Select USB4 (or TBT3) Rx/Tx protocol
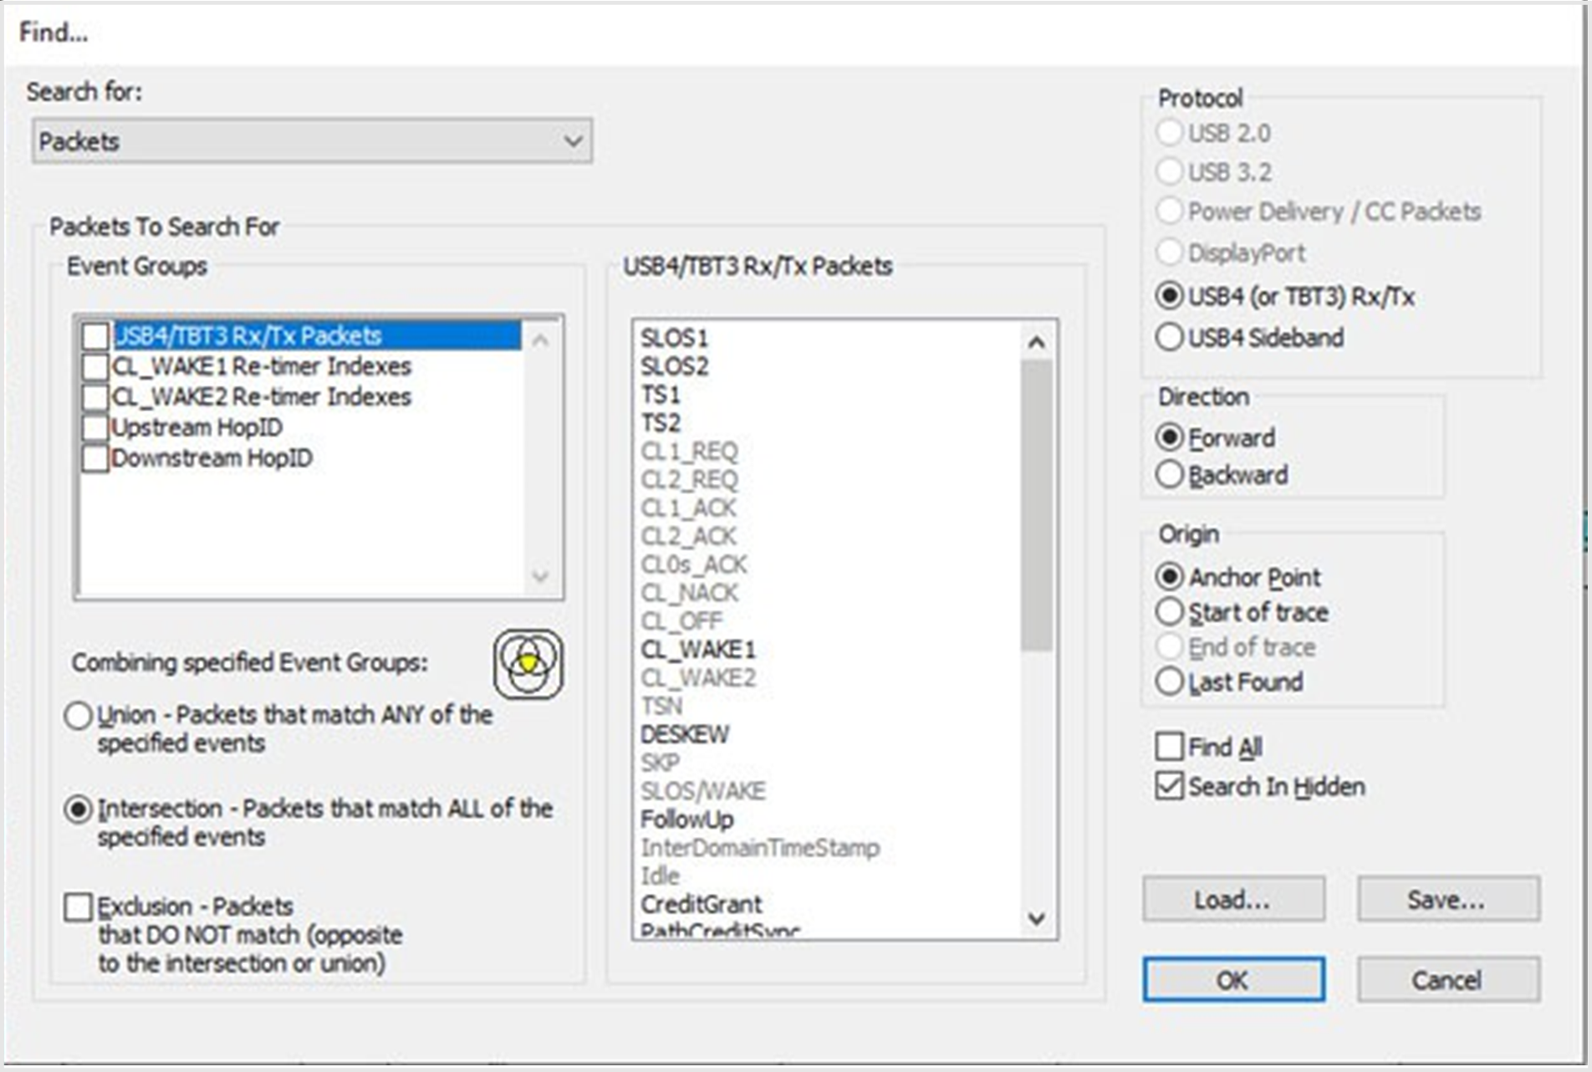1592x1072 pixels. click(1169, 296)
